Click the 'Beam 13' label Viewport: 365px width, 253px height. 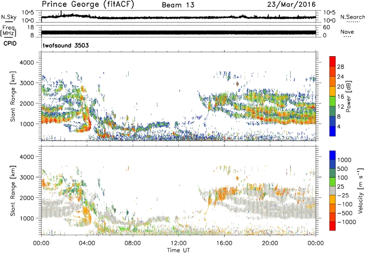click(x=178, y=5)
